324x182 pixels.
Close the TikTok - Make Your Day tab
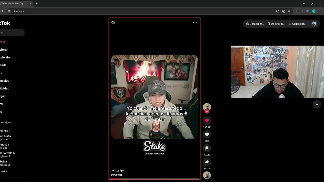pyautogui.click(x=30, y=4)
